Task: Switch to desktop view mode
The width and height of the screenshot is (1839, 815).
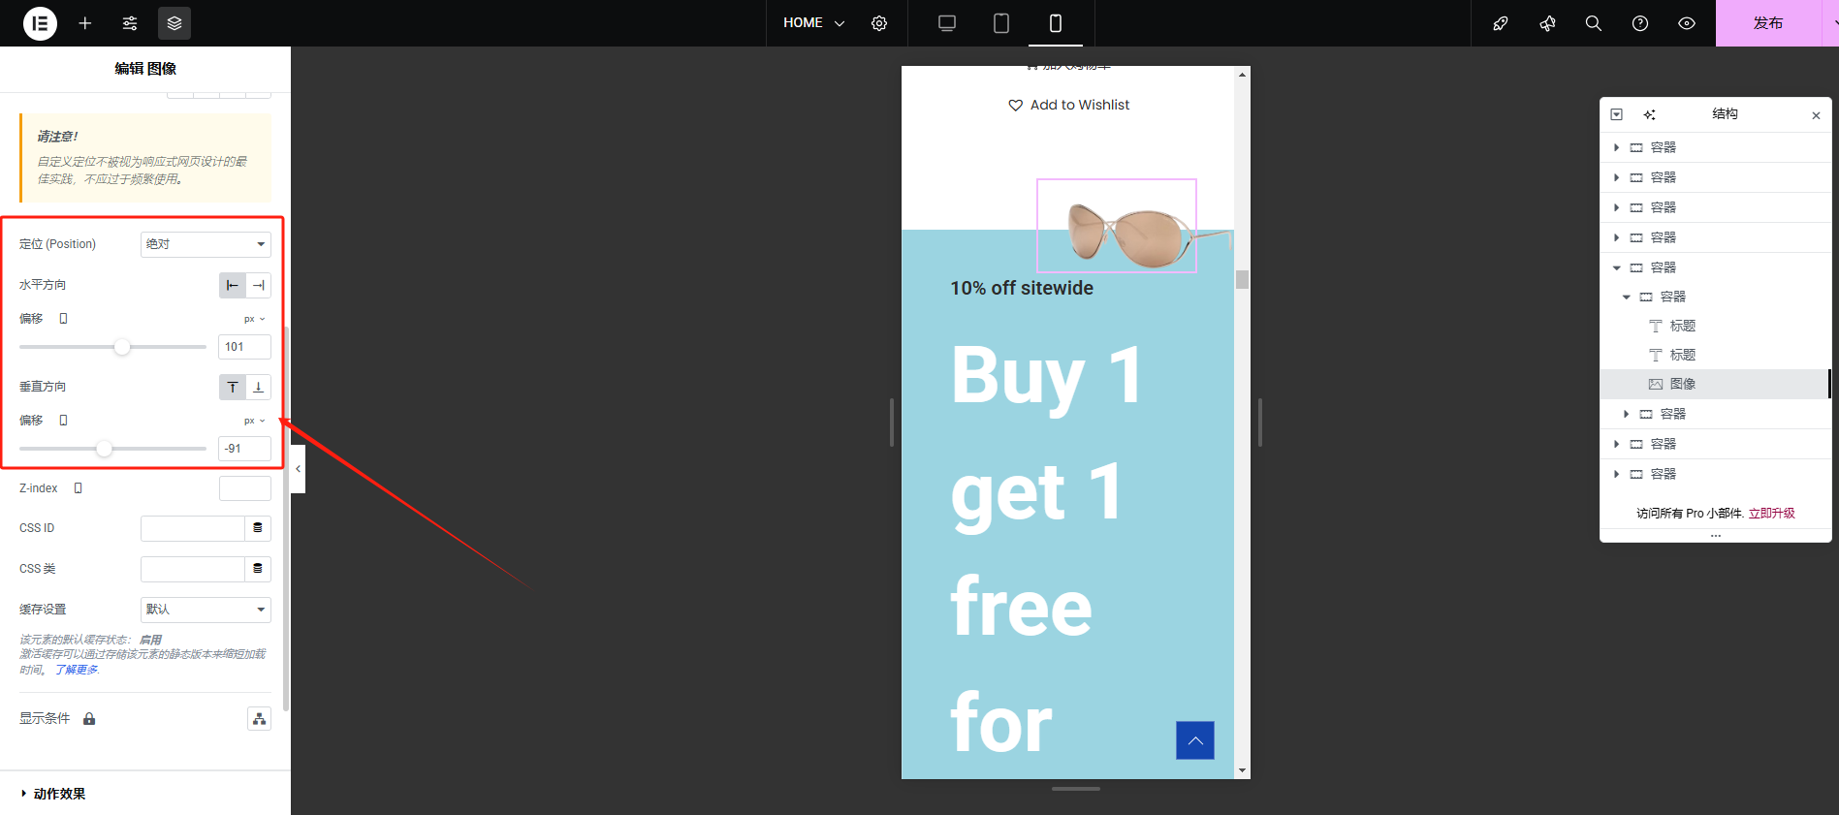Action: click(947, 23)
